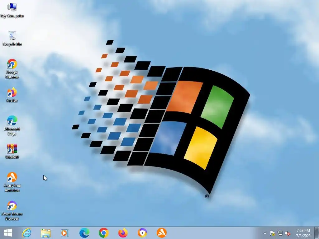Viewport: 319px width, 239px height.
Task: Launch Avast Secure Browser from the taskbar
Action: (142, 233)
